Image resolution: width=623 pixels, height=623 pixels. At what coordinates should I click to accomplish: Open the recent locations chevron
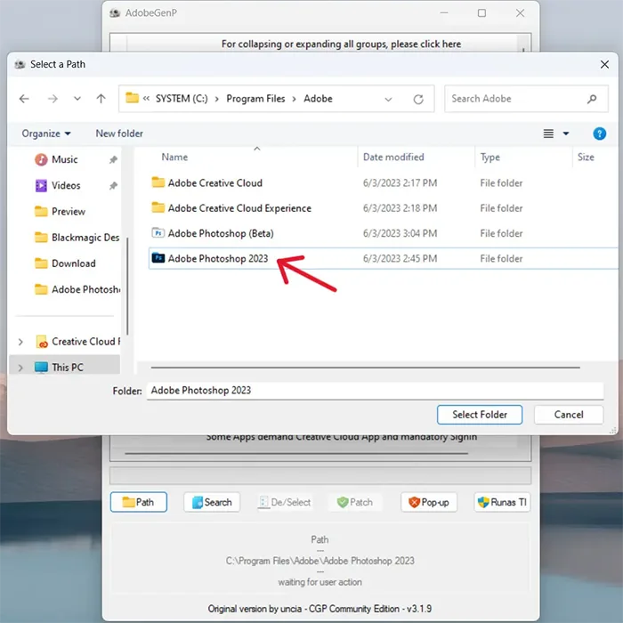point(77,99)
